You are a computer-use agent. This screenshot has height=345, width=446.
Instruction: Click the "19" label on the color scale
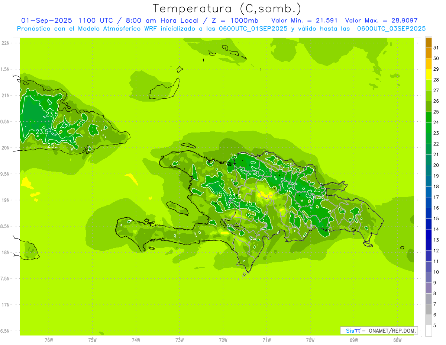[436, 176]
